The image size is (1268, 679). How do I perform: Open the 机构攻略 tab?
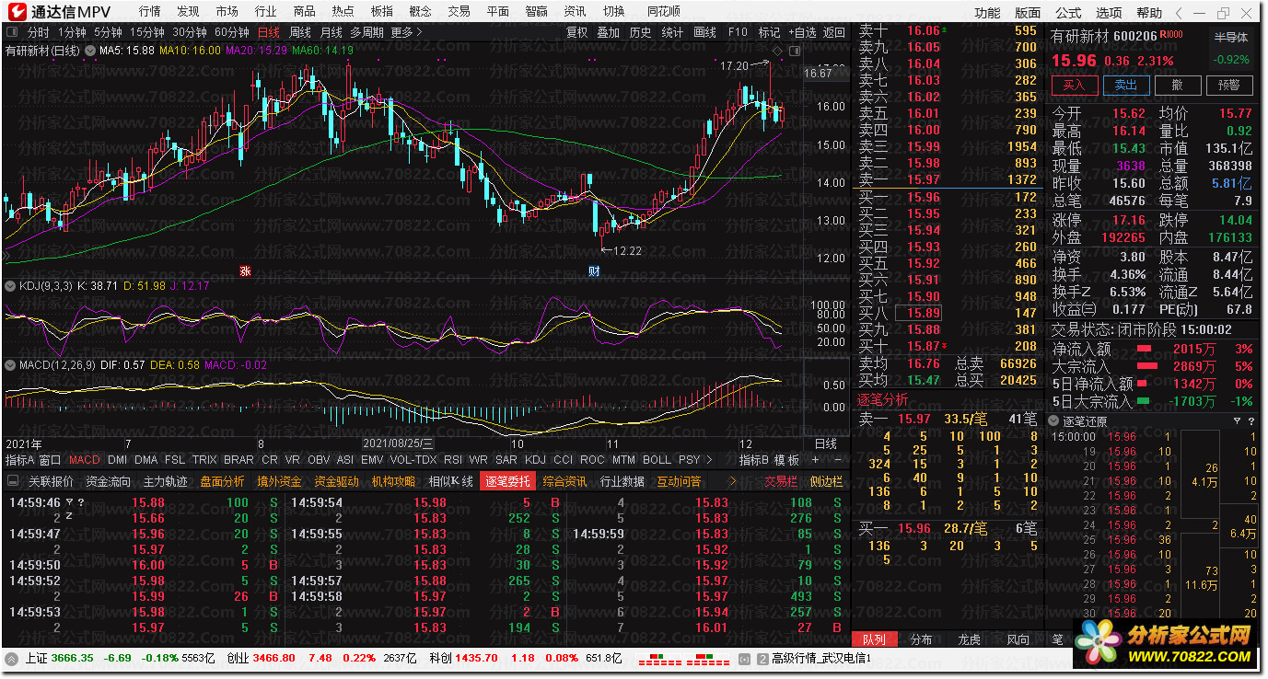tap(393, 481)
